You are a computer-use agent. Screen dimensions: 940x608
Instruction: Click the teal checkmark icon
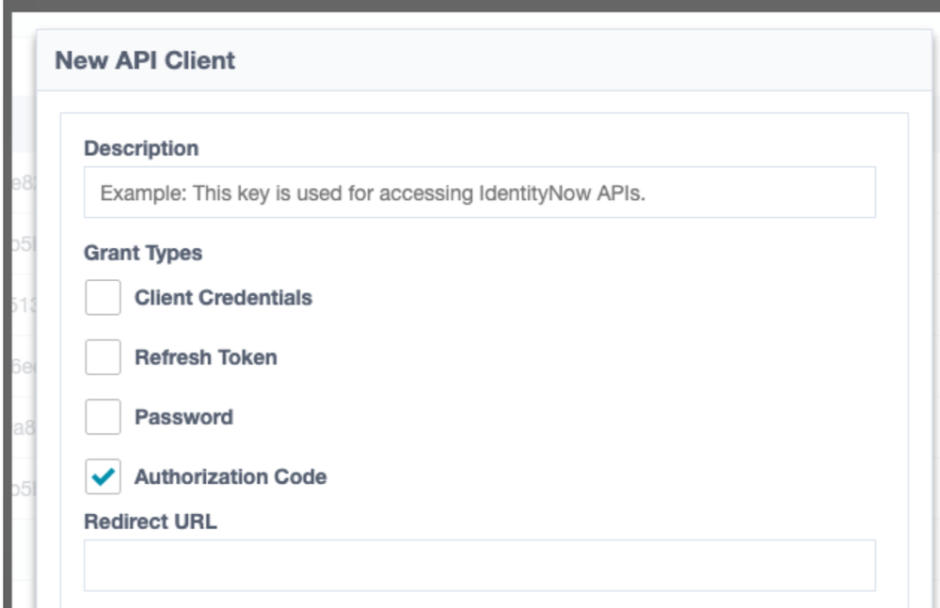point(104,477)
